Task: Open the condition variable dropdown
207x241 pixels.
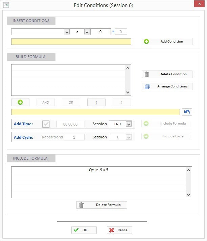Action: 67,32
